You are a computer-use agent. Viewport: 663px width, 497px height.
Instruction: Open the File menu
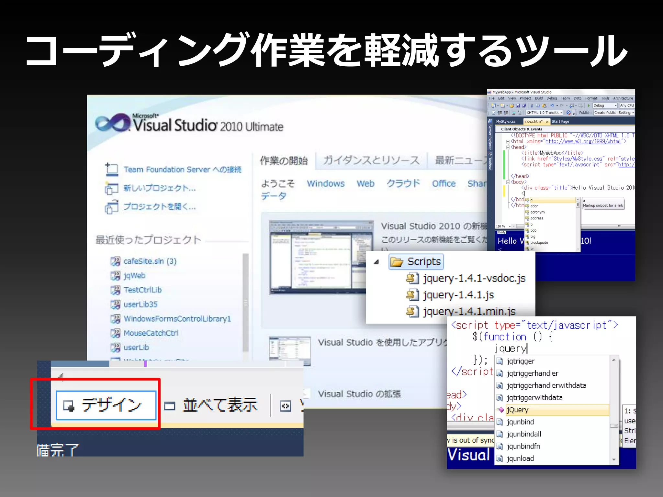[491, 98]
